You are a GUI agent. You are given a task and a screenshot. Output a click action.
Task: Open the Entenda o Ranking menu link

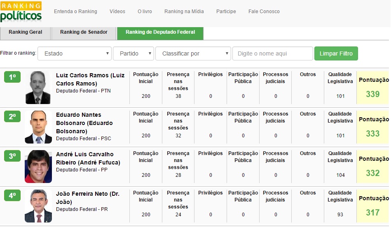(x=75, y=12)
